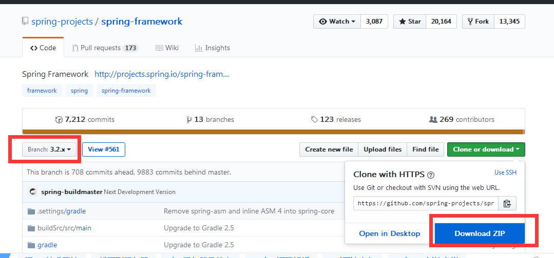
Task: Copy clone URL with clipboard icon
Action: pos(507,203)
